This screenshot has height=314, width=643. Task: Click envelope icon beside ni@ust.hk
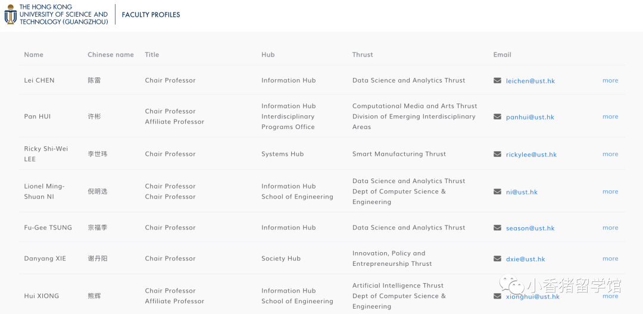[497, 191]
